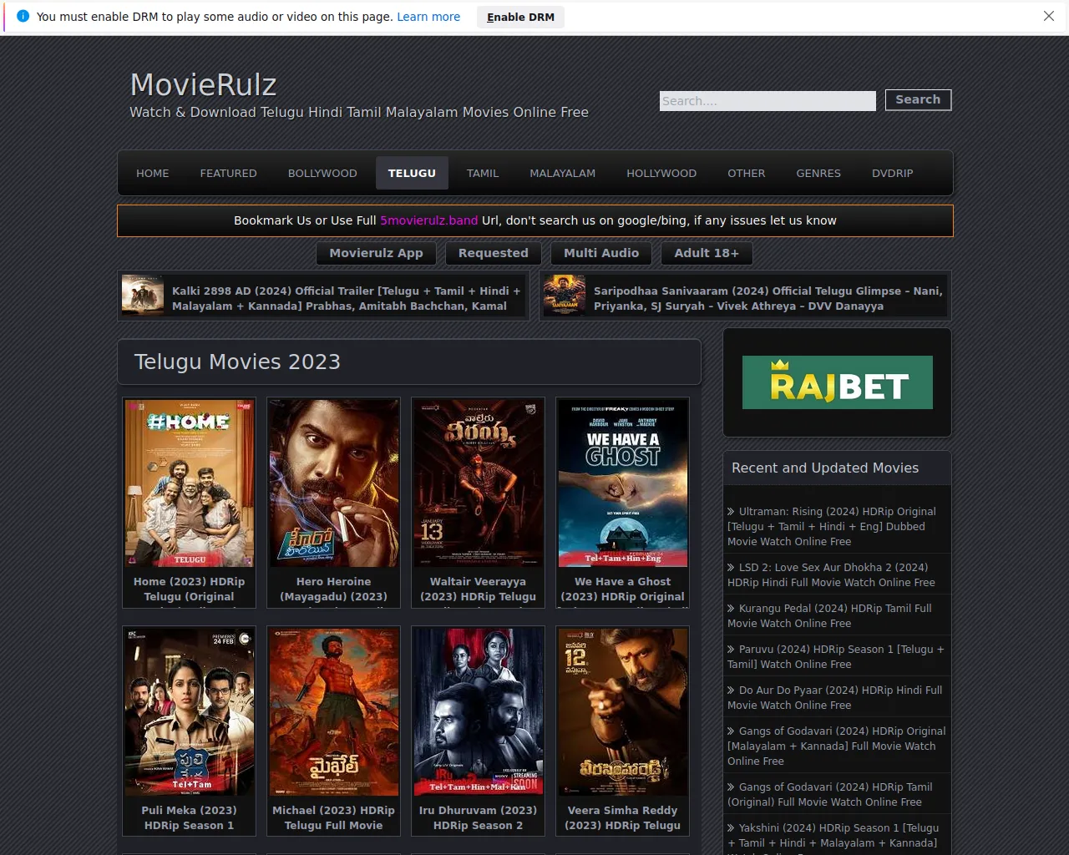Click the chevron beside Yakshini entry

(x=731, y=828)
